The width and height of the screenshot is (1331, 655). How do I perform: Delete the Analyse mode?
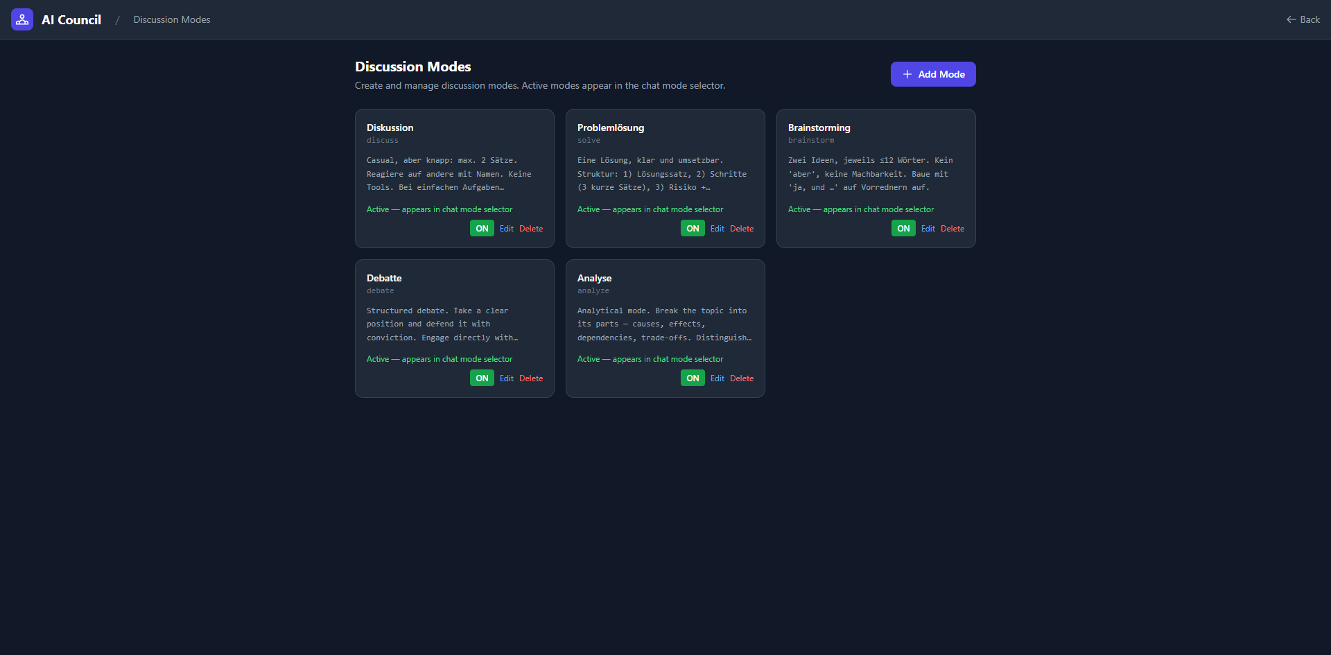coord(742,378)
